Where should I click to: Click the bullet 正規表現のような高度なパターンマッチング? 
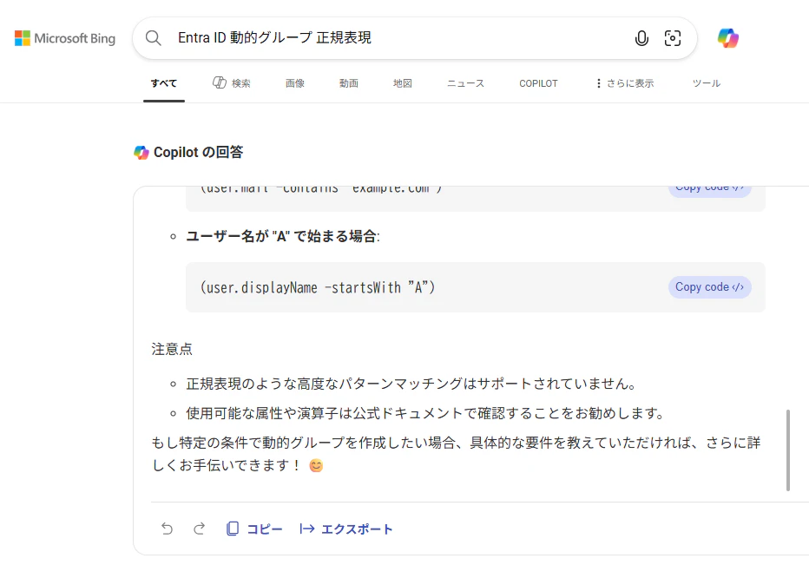click(411, 384)
